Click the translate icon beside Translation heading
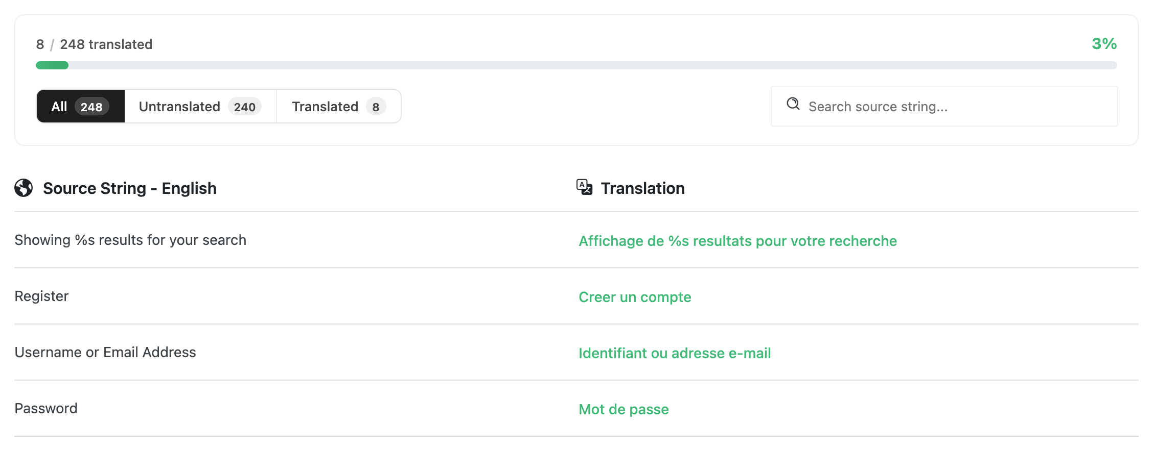 click(x=584, y=187)
